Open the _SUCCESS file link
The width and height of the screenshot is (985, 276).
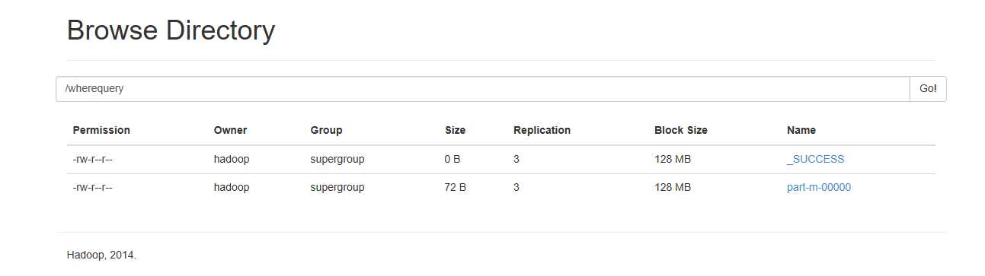[815, 160]
